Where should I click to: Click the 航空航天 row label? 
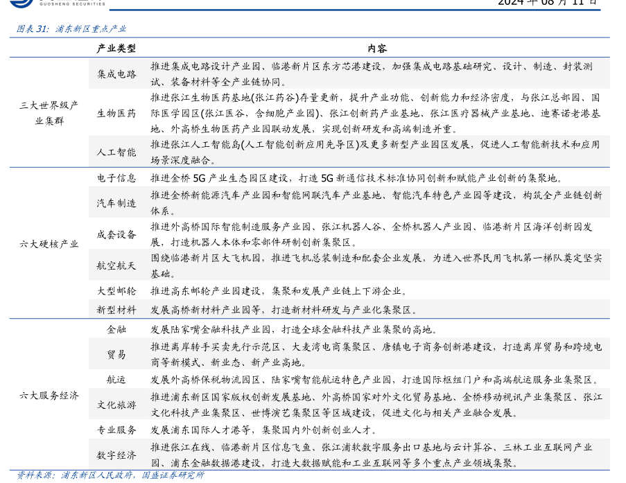pyautogui.click(x=116, y=265)
